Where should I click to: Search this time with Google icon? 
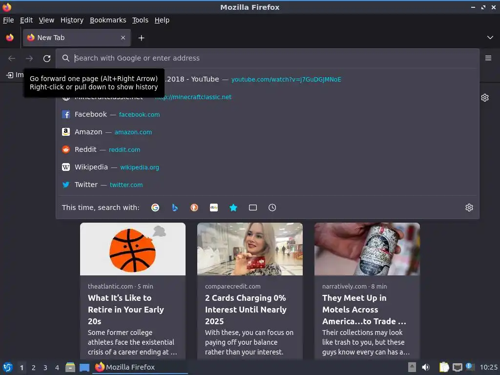(x=155, y=208)
